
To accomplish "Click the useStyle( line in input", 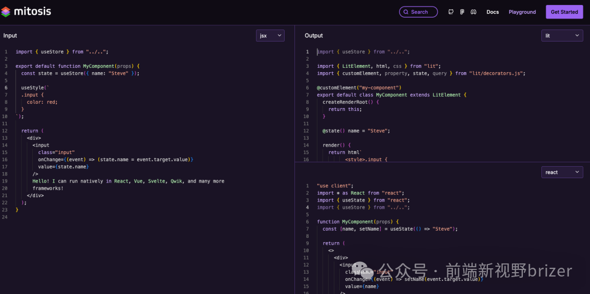I will (35, 88).
